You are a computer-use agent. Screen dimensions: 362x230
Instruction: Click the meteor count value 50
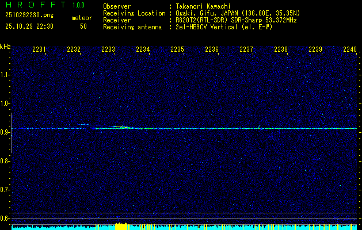coord(83,26)
